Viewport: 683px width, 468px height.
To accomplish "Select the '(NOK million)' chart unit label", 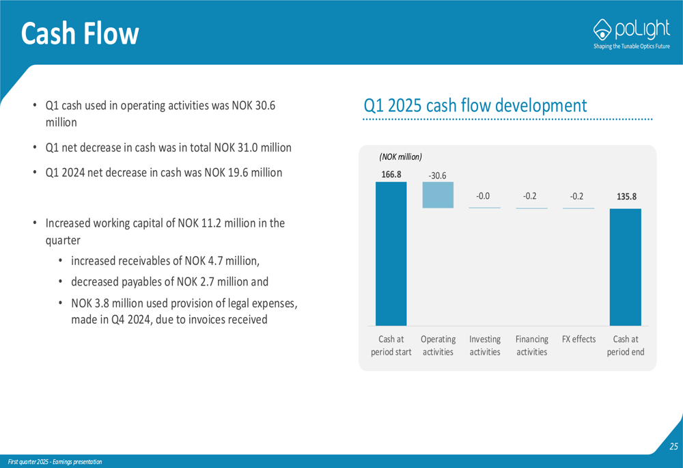I will (400, 157).
